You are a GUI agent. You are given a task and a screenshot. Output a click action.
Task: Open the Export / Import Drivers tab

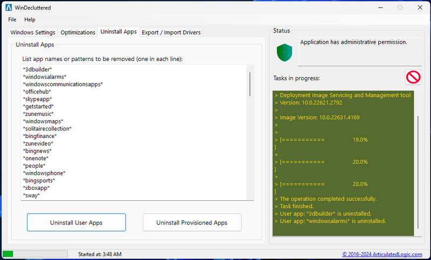coord(171,32)
